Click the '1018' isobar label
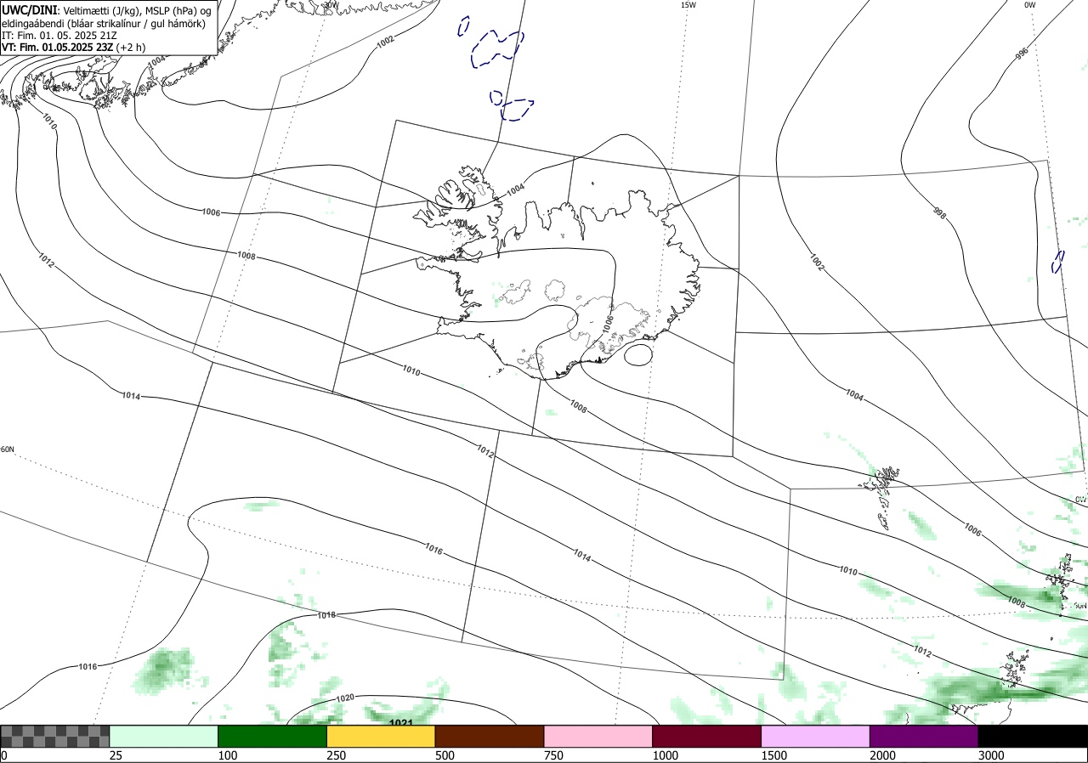Image resolution: width=1088 pixels, height=763 pixels. coord(326,614)
